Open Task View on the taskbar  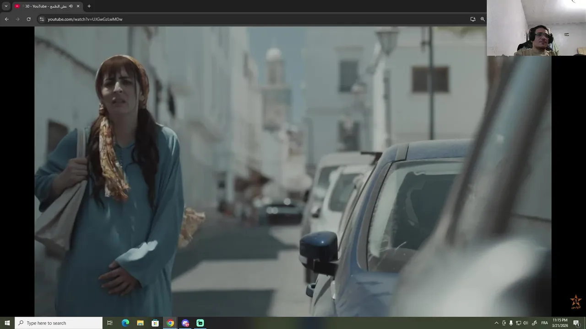point(110,323)
